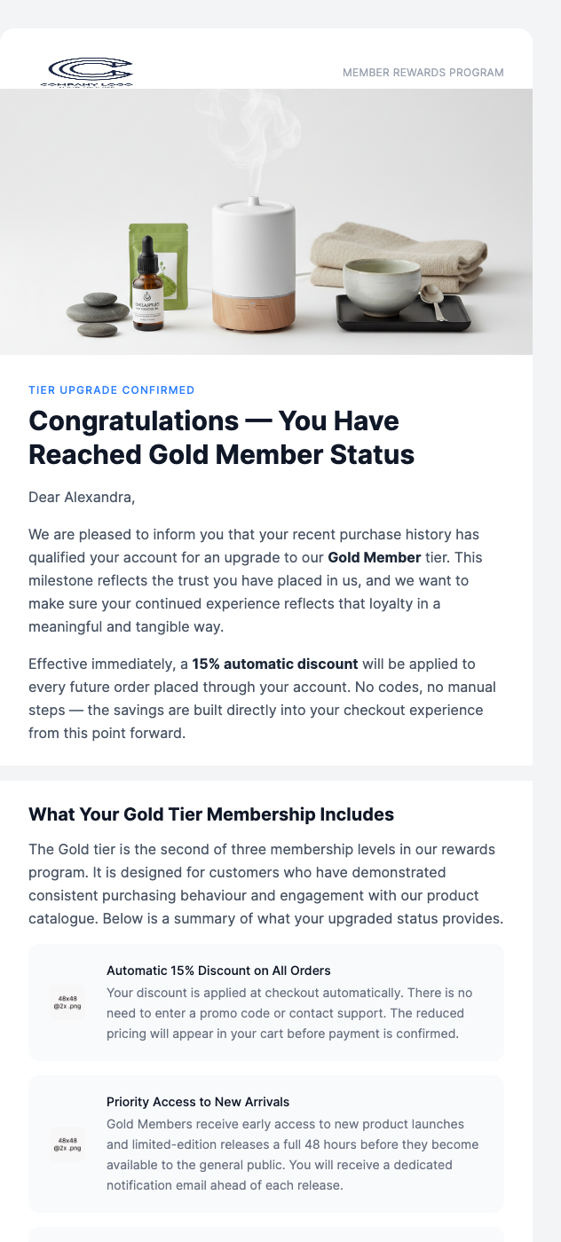
Task: Click the Congratulations Gold Member Status headline
Action: coord(222,437)
